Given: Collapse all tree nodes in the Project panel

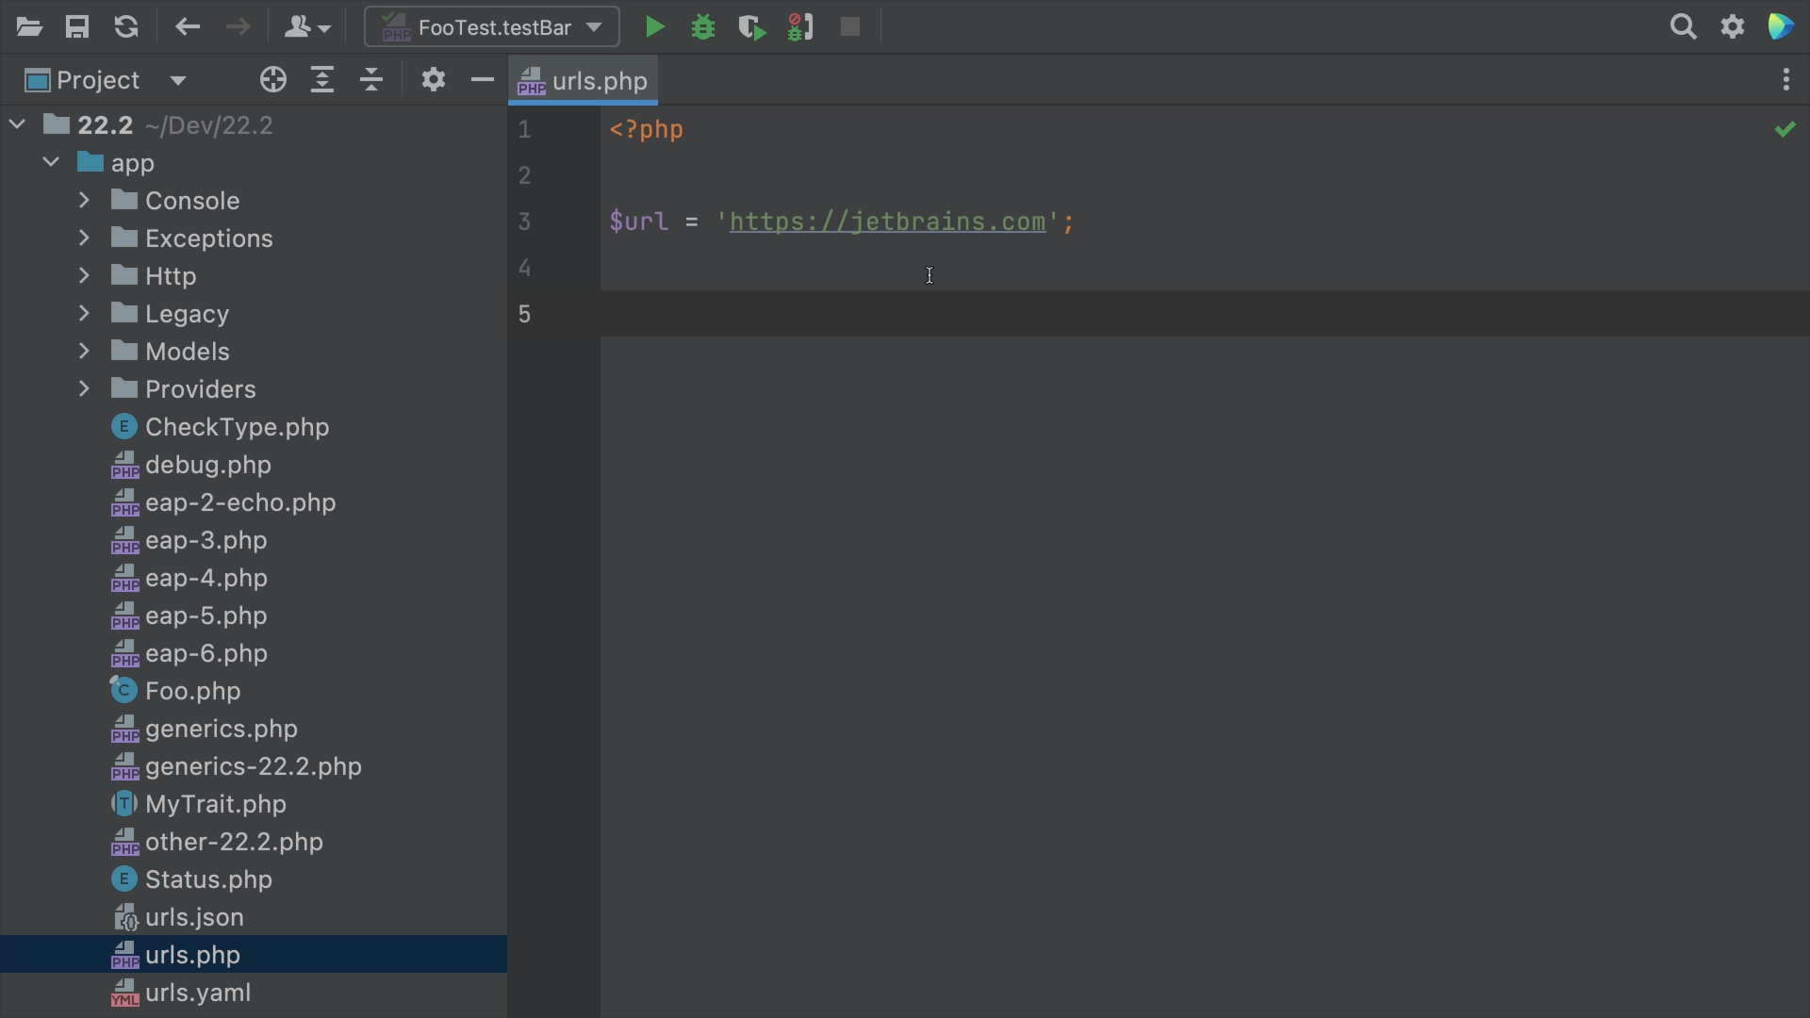Looking at the screenshot, I should click(x=371, y=80).
